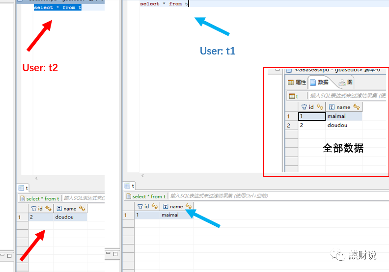Sort by id in the 全部数据 table view

click(x=320, y=107)
